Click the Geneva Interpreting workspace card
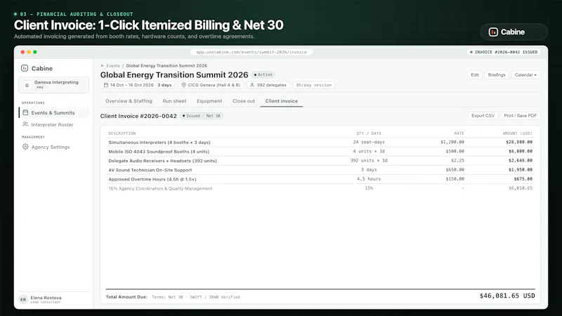Screen dimensions: 562x316 tap(54, 85)
